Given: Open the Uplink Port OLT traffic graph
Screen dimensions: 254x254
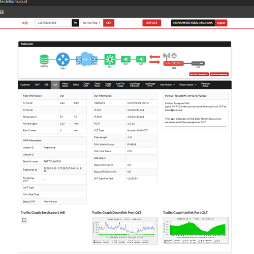Looking at the screenshot, I should (x=196, y=231).
